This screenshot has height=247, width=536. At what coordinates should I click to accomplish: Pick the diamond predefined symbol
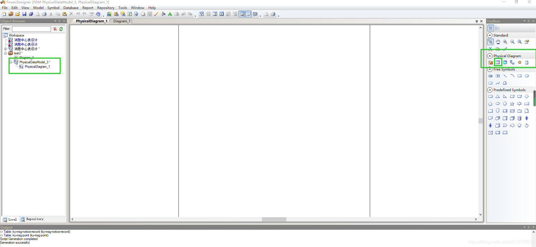click(527, 96)
